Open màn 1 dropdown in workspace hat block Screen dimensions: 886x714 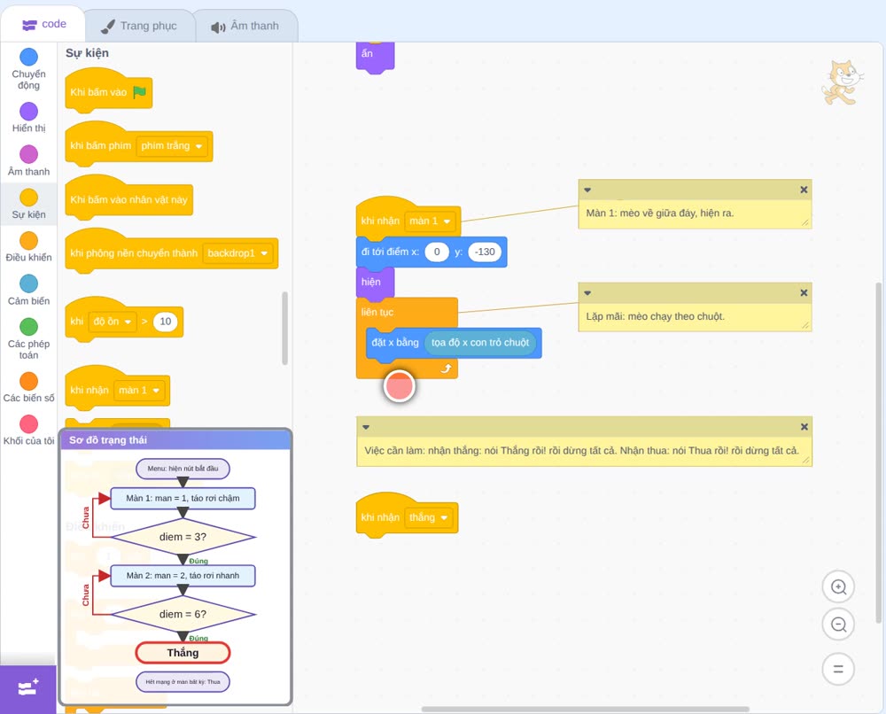[430, 221]
